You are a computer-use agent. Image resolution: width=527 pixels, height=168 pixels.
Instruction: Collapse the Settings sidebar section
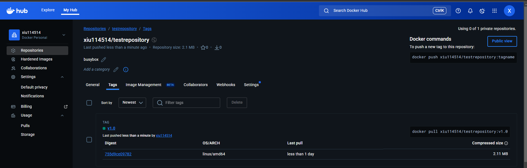point(62,77)
